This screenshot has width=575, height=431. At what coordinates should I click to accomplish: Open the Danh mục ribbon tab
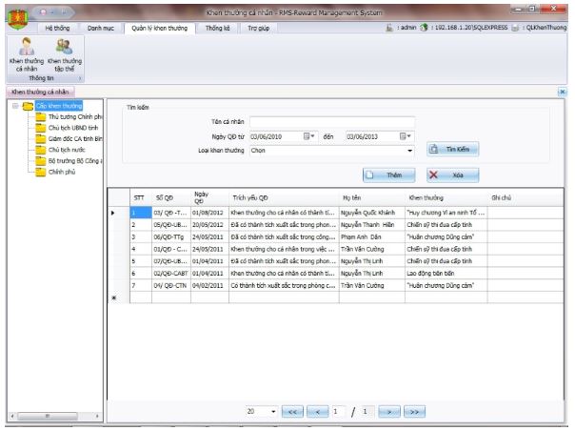[x=101, y=28]
